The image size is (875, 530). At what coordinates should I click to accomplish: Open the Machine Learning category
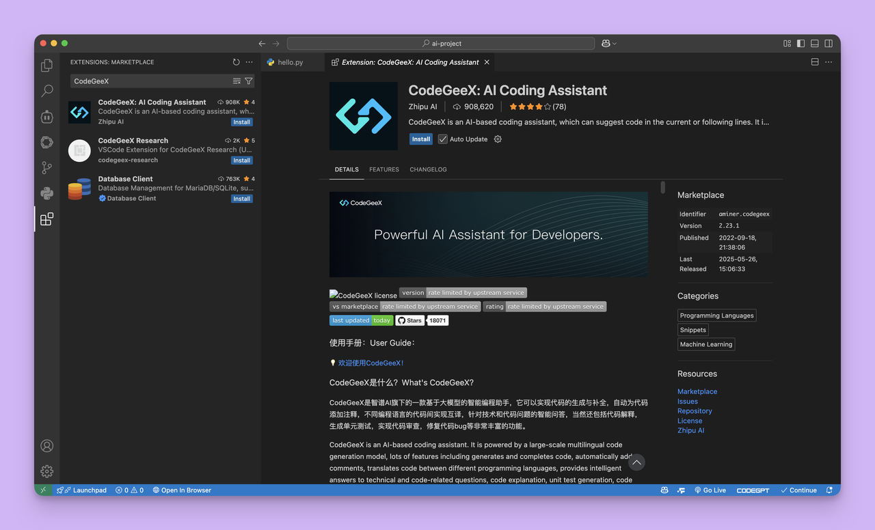[706, 344]
